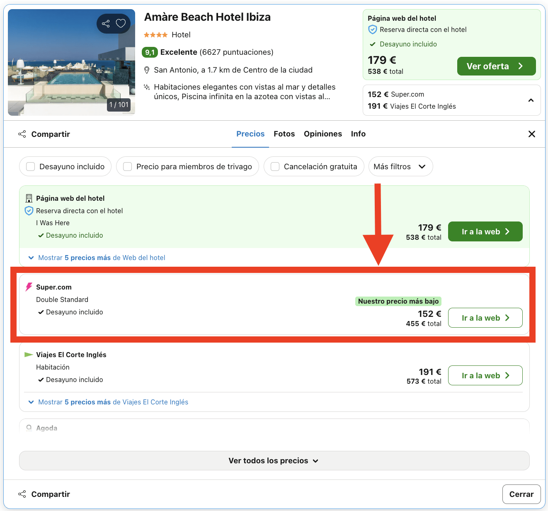Viewport: 548px width, 511px height.
Task: Click Nuestro precio más bajo badge
Action: [398, 301]
